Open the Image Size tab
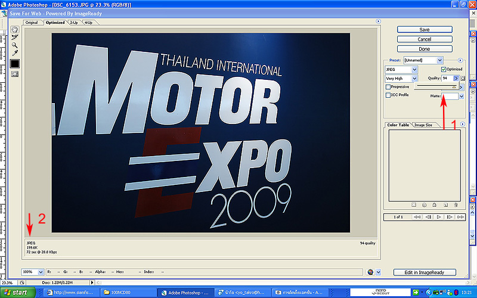This screenshot has height=298, width=477. coord(423,125)
